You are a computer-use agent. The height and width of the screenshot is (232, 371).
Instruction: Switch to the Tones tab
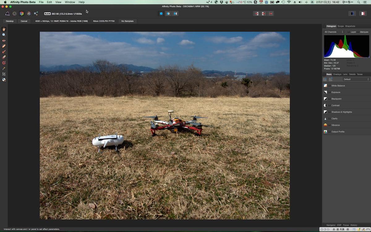[360, 74]
